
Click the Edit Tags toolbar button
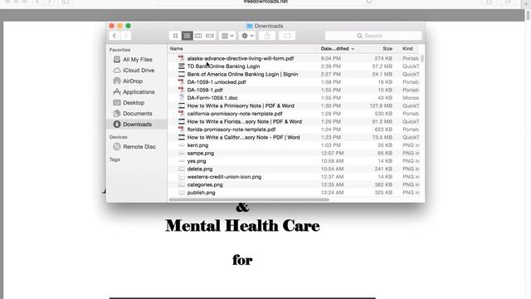pos(287,36)
